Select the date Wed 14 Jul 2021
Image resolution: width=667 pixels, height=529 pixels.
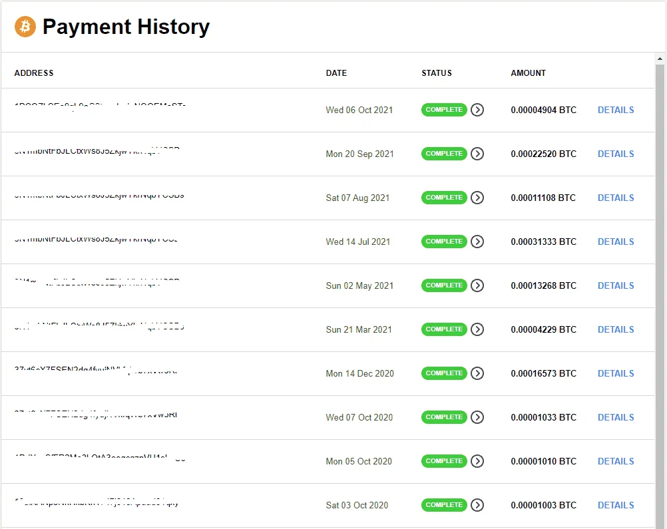(x=357, y=242)
